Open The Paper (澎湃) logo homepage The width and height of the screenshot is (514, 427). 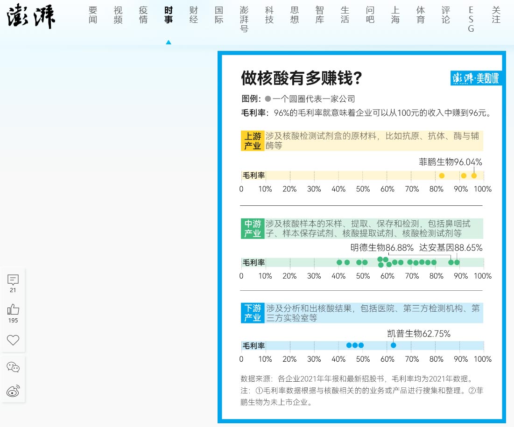point(31,16)
